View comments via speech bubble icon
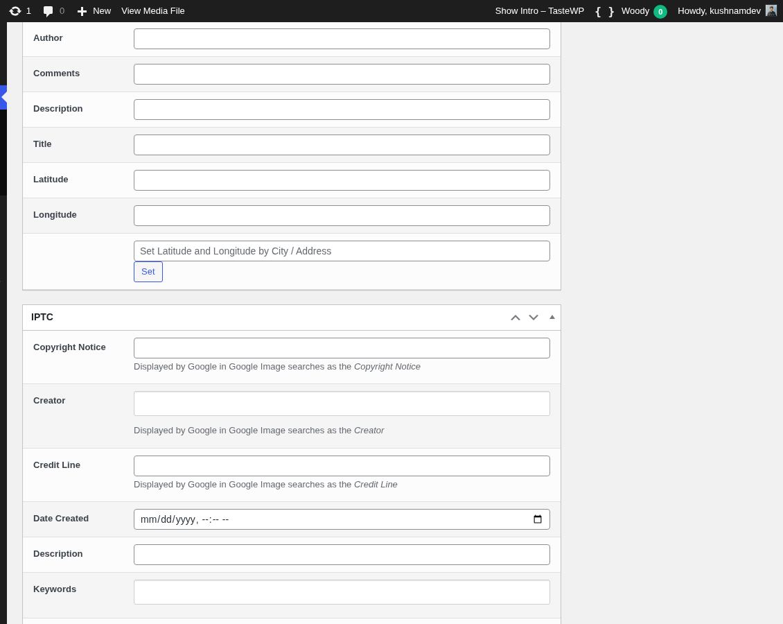783x624 pixels. (x=47, y=10)
